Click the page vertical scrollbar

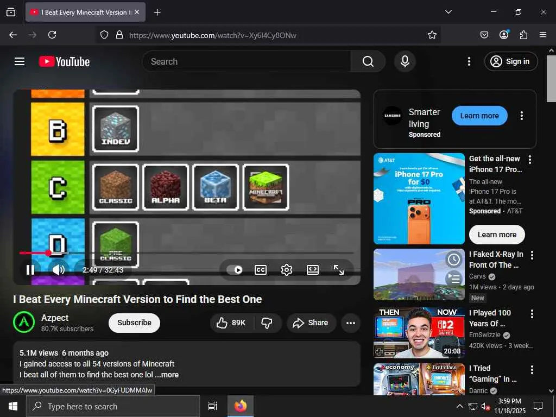point(551,79)
